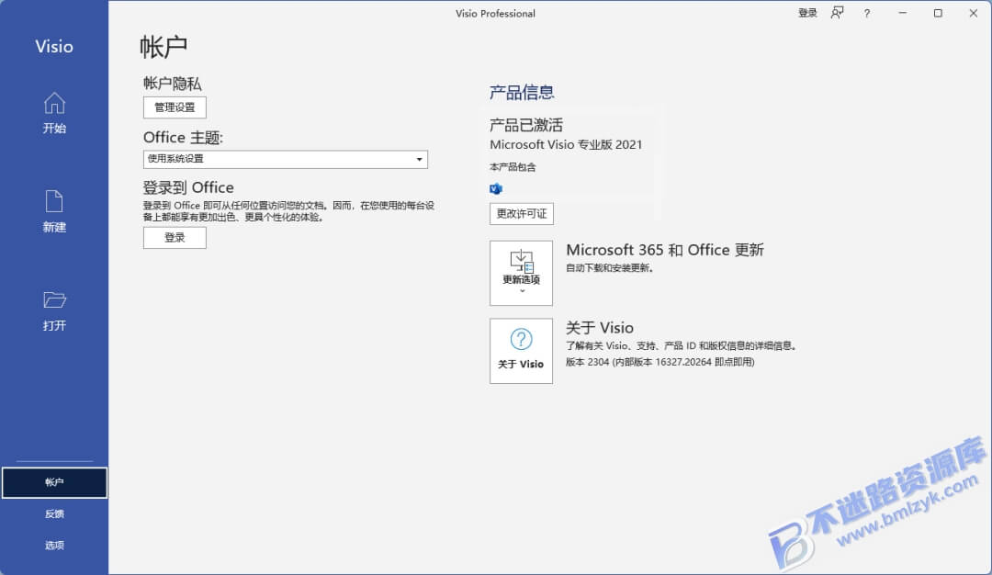Open the 开始 (Home) page in sidebar

[54, 114]
